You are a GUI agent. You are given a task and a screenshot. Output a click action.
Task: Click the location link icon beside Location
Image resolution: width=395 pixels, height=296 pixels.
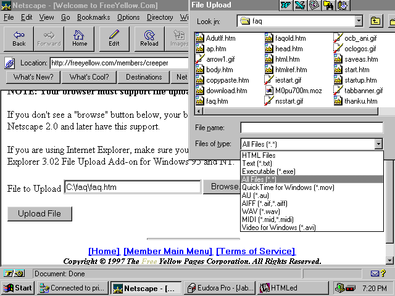click(10, 63)
